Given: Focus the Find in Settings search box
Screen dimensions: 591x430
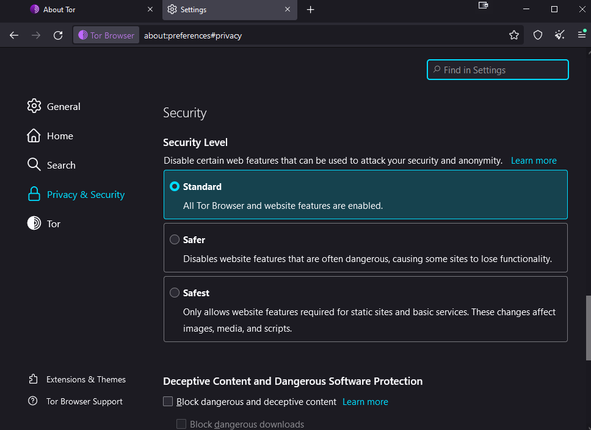Looking at the screenshot, I should tap(498, 70).
